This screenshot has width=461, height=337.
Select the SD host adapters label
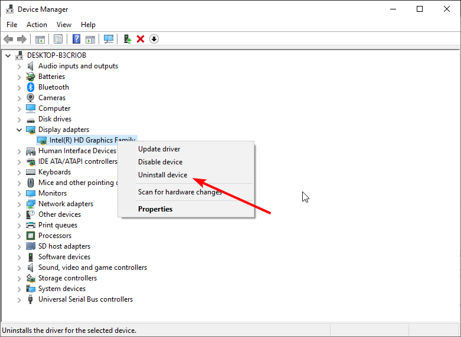64,246
